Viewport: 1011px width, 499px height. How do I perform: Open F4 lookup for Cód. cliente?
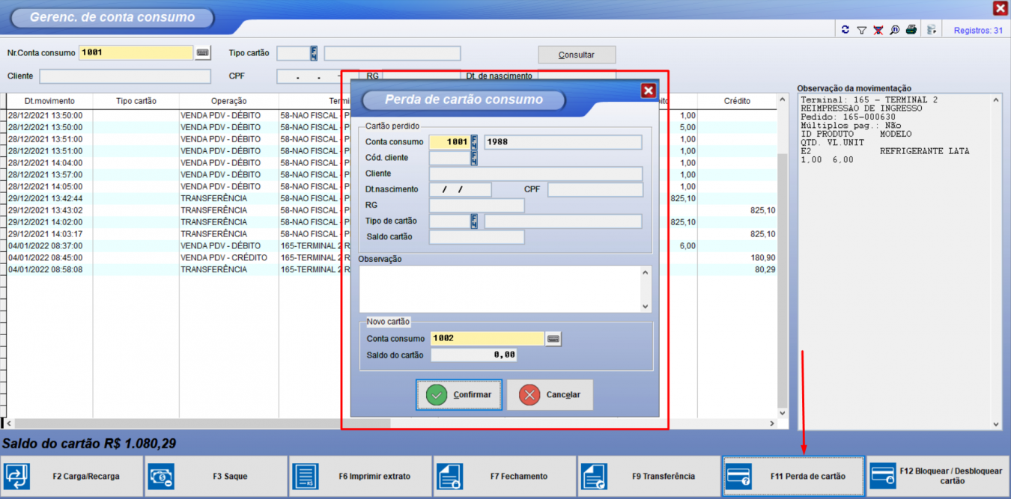474,158
